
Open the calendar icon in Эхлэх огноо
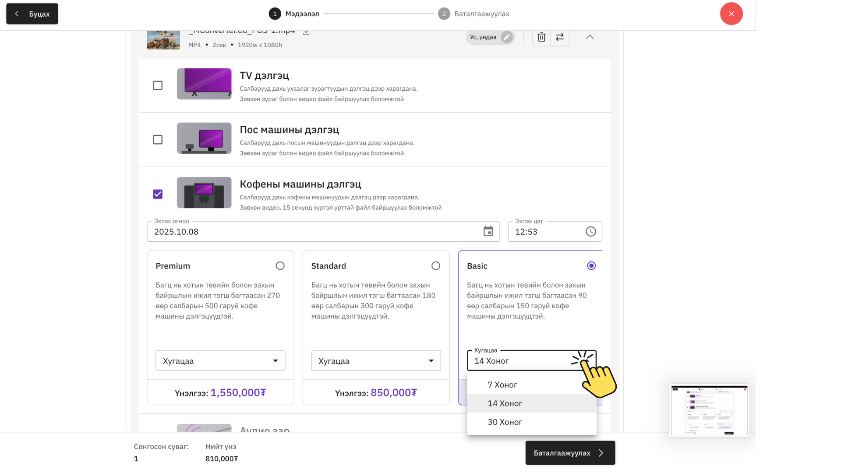[488, 231]
